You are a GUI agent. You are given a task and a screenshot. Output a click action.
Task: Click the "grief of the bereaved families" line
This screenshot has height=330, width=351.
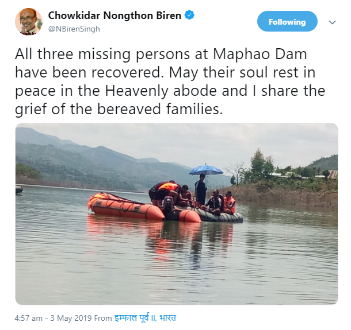119,109
